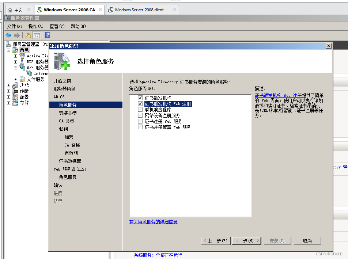Close the Windows Server 2008 client tab
Image resolution: width=348 pixels, height=259 pixels.
(x=175, y=9)
